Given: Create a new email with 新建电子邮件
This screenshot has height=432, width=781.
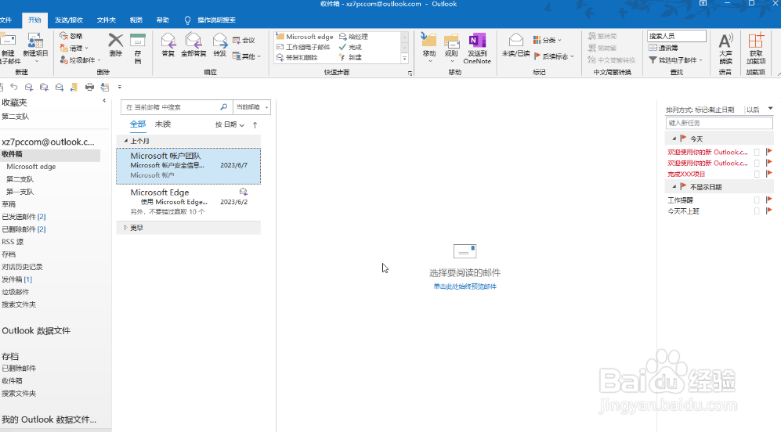Looking at the screenshot, I should click(x=9, y=49).
